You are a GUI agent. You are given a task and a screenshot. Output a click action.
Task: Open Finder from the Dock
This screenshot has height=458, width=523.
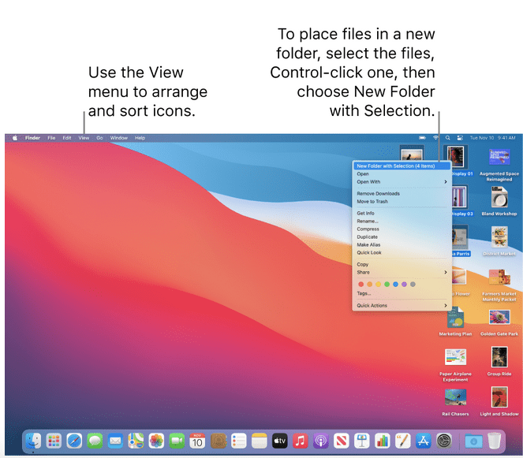click(33, 441)
